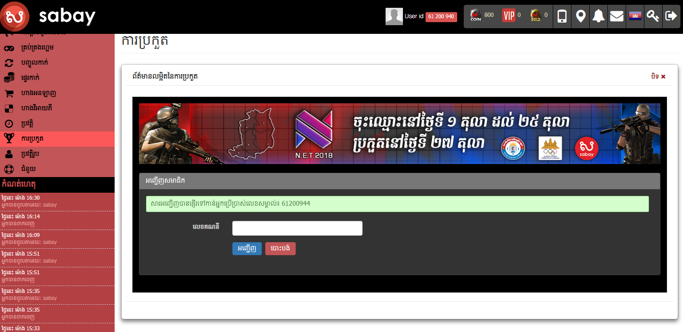Click the red VIP badge icon
The image size is (683, 332).
[508, 16]
